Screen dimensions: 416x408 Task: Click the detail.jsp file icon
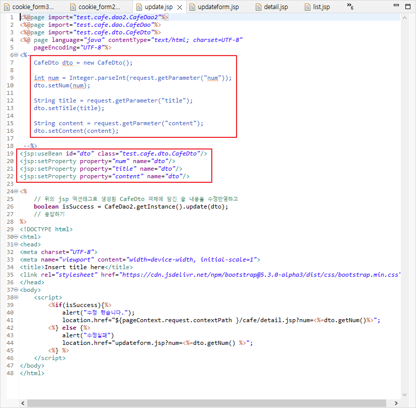[258, 7]
